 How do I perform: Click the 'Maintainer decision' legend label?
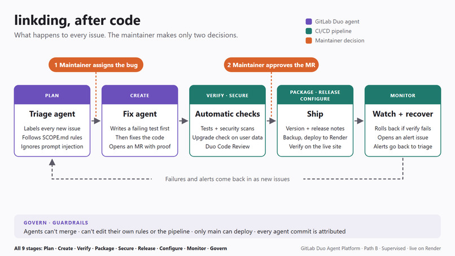(x=339, y=41)
